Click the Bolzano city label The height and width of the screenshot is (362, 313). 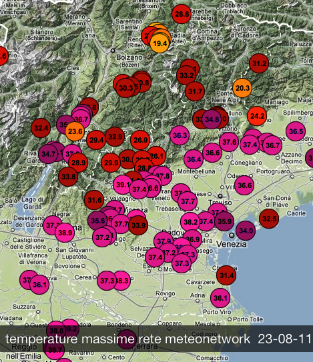click(x=129, y=57)
